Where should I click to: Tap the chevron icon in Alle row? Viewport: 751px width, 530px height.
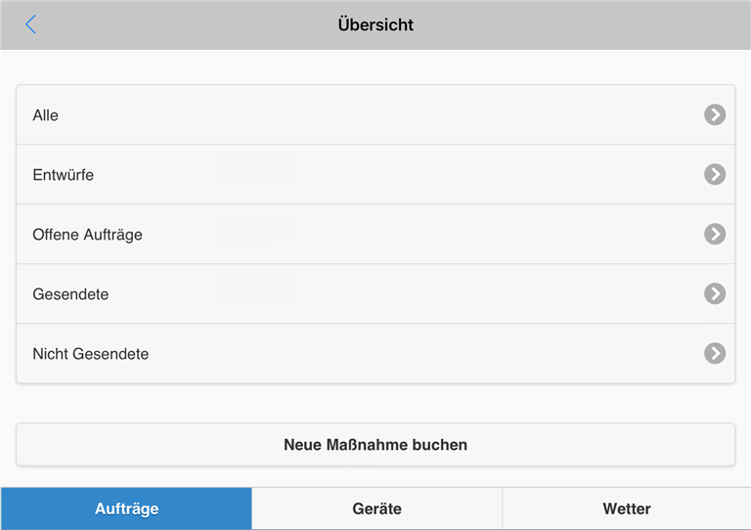pyautogui.click(x=715, y=115)
